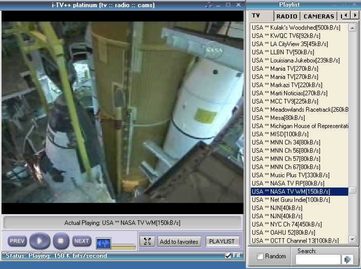361x269 pixels.
Task: Select USA ** MNN Ch 57[80kB/s]
Action: [x=299, y=159]
